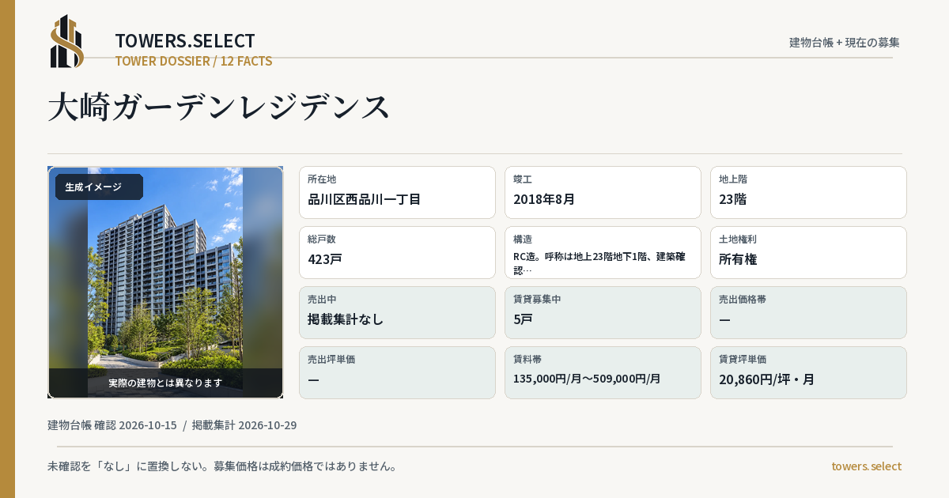Select the 賃料帯 135,000円/月〜509,000円/月 card

[x=603, y=372]
